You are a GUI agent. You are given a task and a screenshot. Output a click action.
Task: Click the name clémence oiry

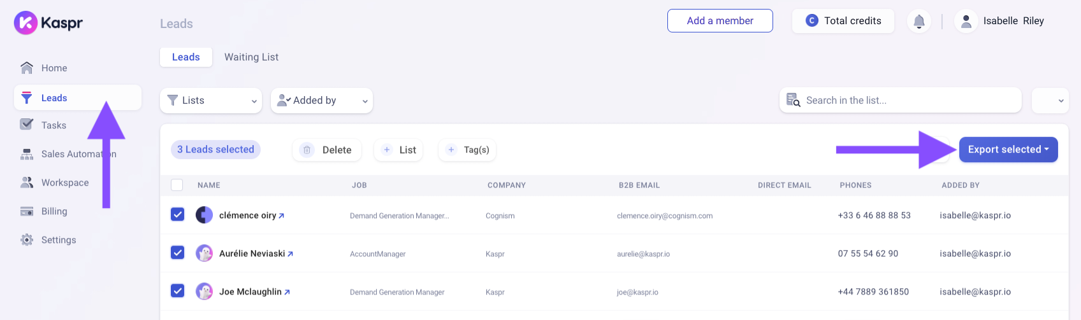tap(247, 216)
